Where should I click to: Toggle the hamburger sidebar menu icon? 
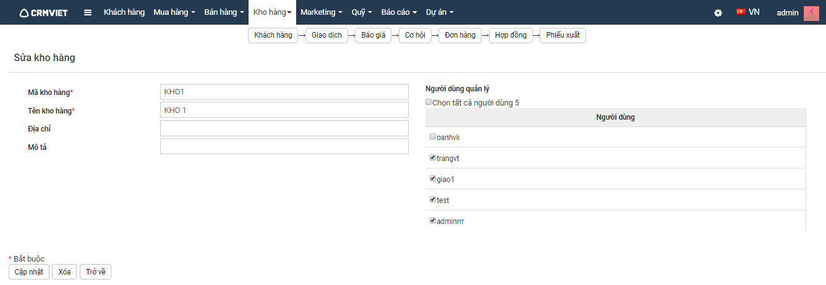pyautogui.click(x=88, y=12)
